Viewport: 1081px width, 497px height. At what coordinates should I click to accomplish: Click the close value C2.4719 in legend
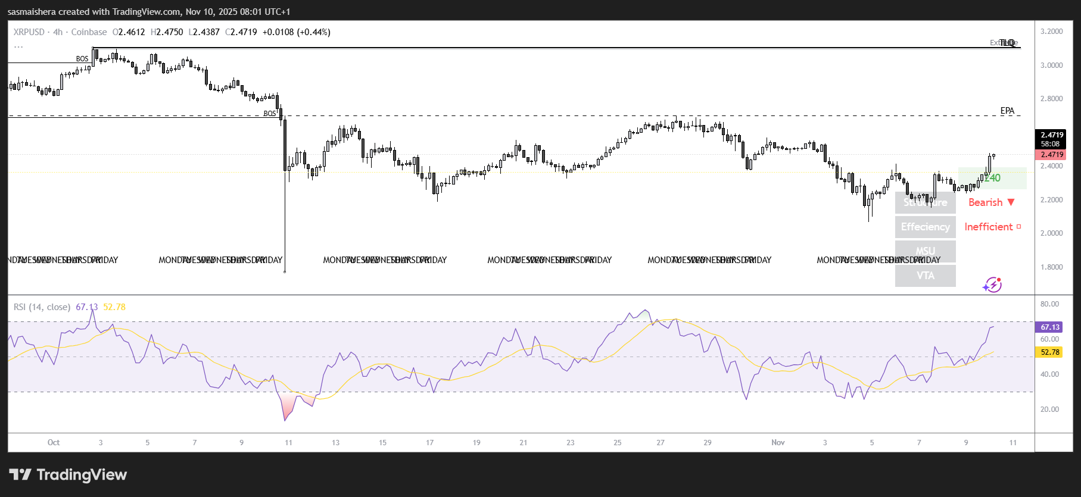[x=241, y=32]
